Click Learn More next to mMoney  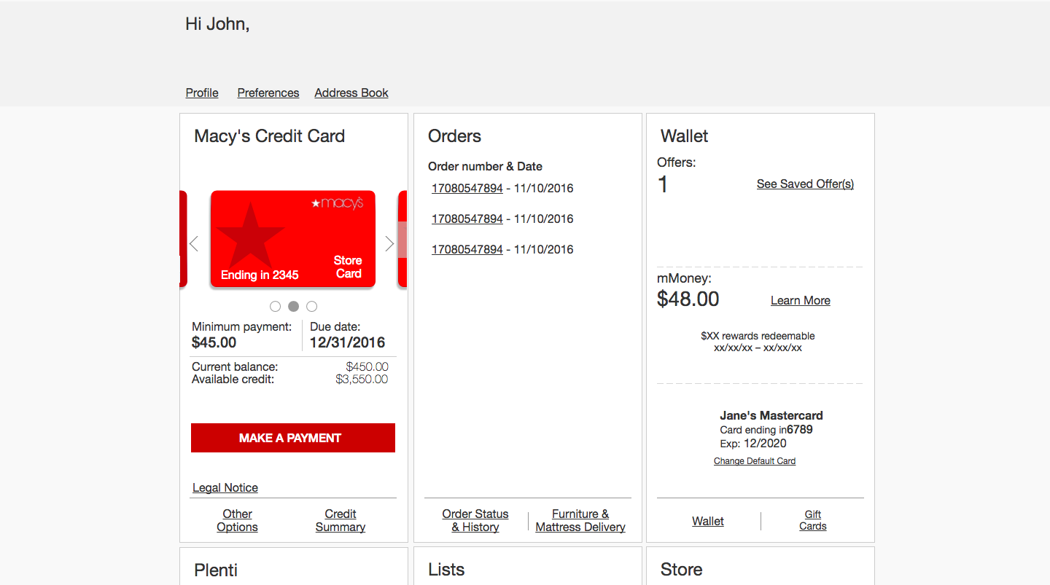[x=801, y=300]
